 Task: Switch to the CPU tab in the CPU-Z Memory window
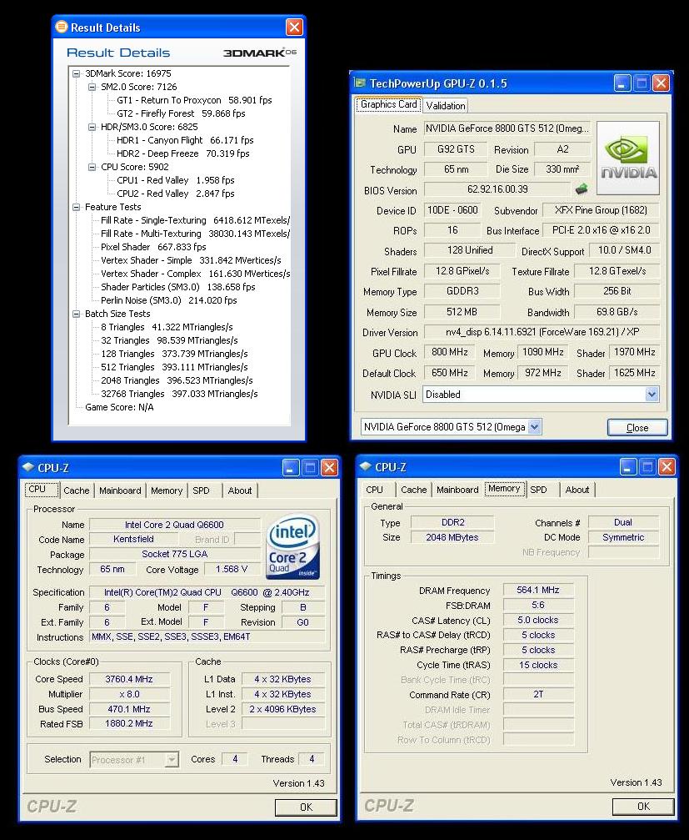[374, 490]
